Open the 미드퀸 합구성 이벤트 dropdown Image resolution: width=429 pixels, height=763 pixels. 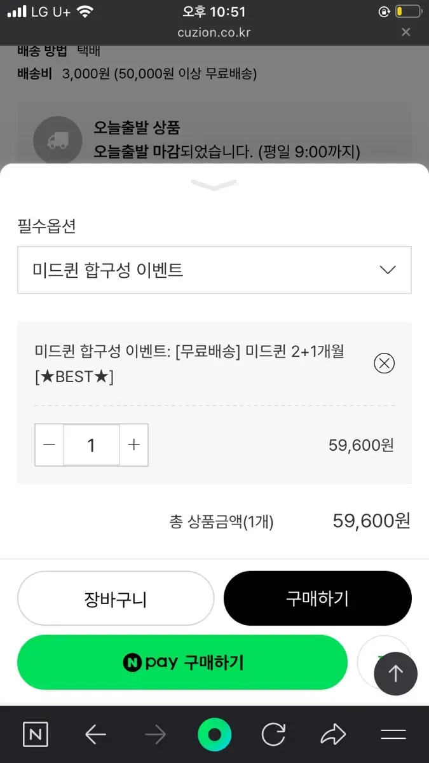coord(214,270)
